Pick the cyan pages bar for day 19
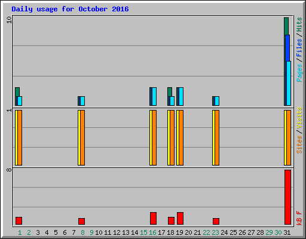The image size is (306, 239). click(x=181, y=96)
